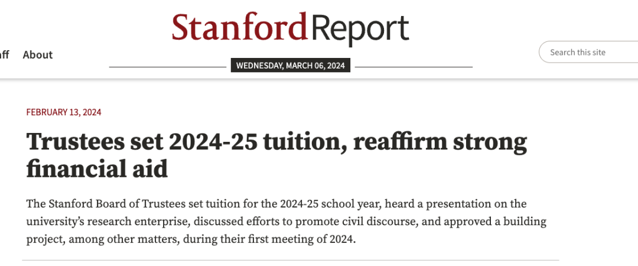Focus the "Search this site" field
This screenshot has width=638, height=266.
tap(588, 52)
